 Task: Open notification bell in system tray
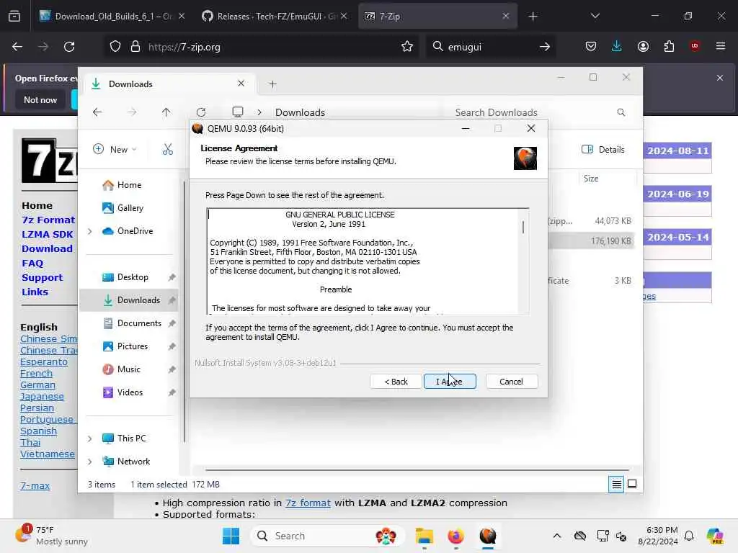click(689, 536)
